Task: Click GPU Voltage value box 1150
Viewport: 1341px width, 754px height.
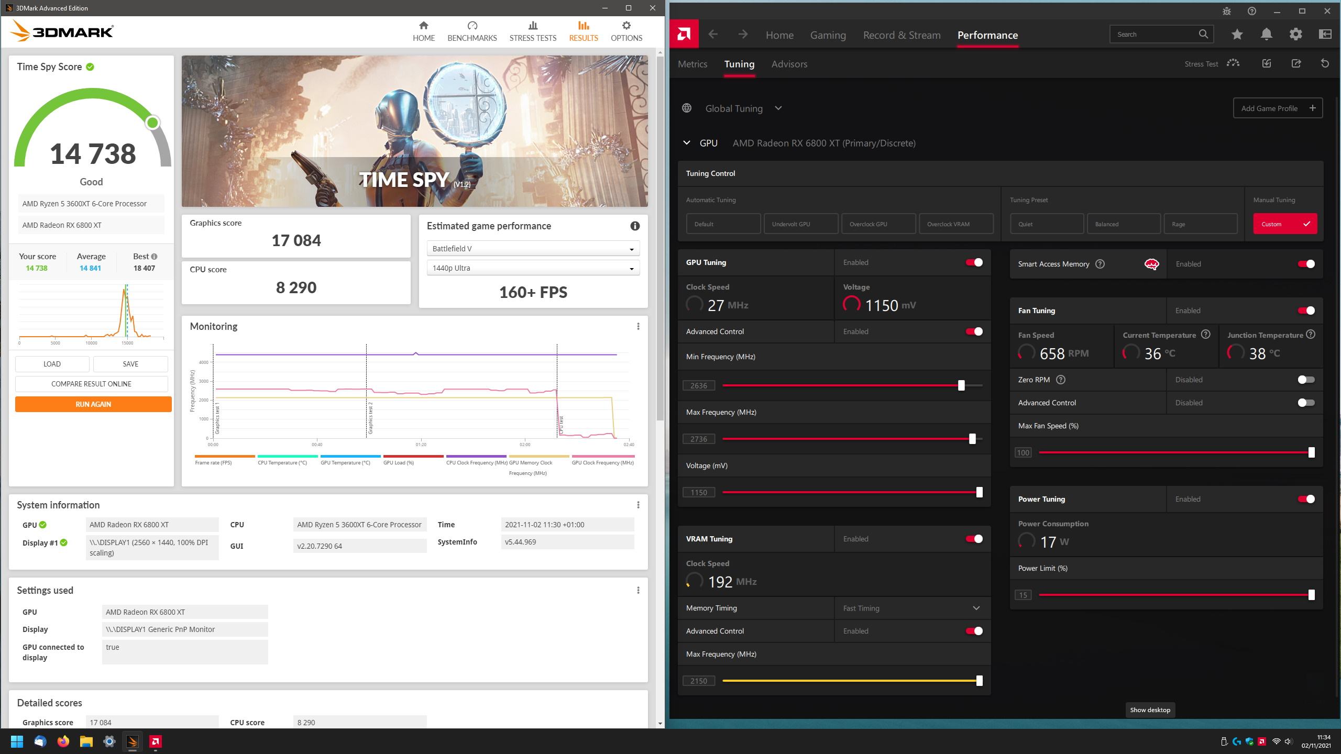Action: (x=699, y=492)
